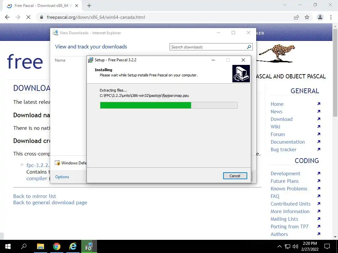Open Documentation in the sidebar
The height and width of the screenshot is (253, 338).
pyautogui.click(x=287, y=142)
